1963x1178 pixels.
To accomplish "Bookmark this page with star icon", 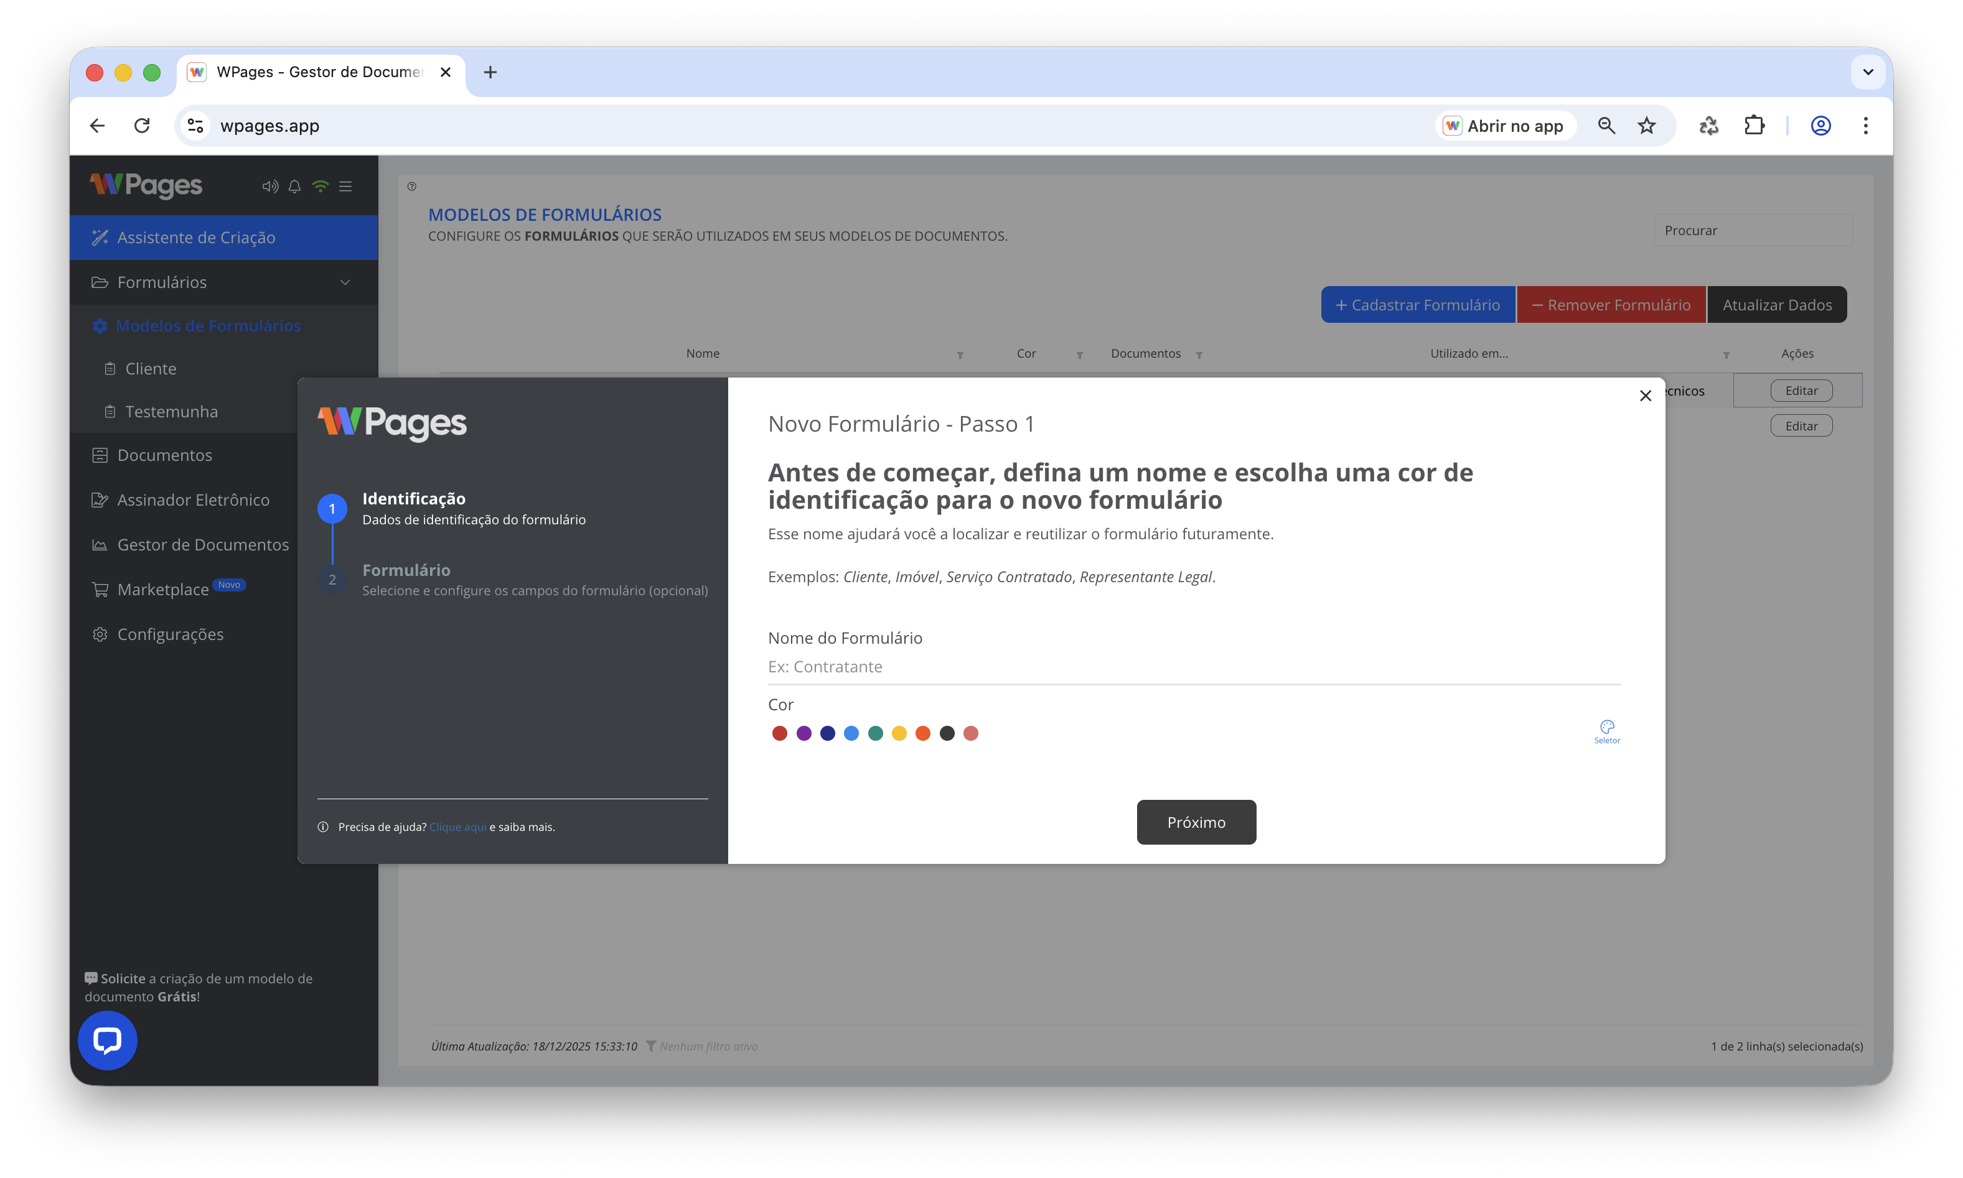I will (1647, 126).
